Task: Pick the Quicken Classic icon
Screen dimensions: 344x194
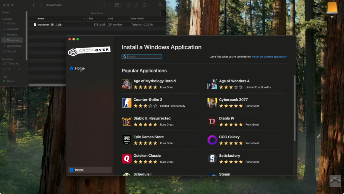Action: coord(127,159)
